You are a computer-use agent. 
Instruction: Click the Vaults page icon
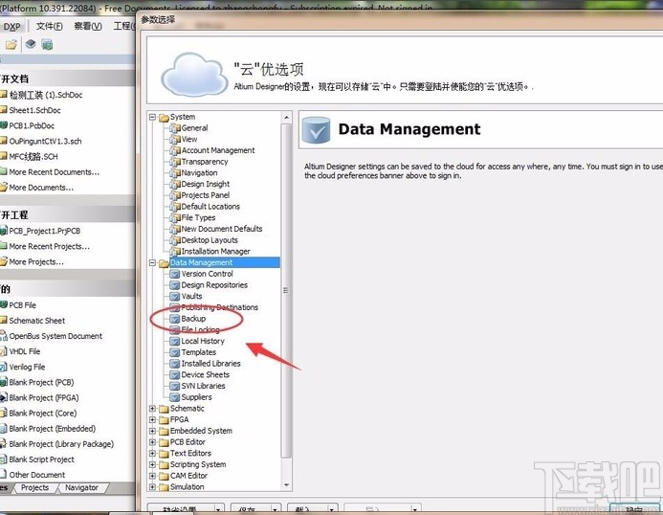(x=175, y=297)
